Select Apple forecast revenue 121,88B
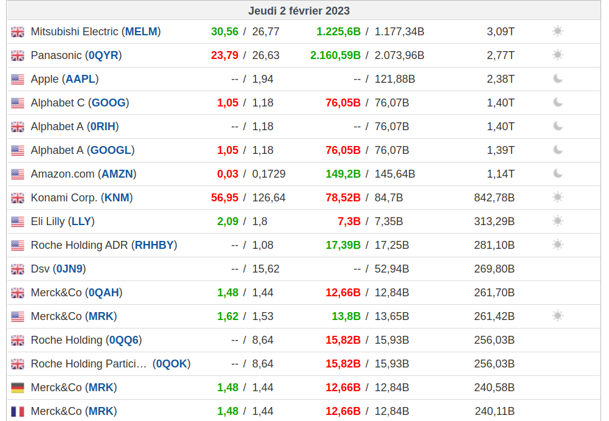 (395, 79)
